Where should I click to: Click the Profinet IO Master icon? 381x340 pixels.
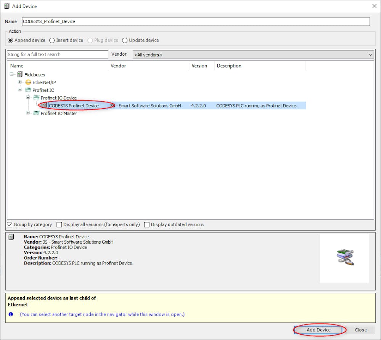point(36,113)
